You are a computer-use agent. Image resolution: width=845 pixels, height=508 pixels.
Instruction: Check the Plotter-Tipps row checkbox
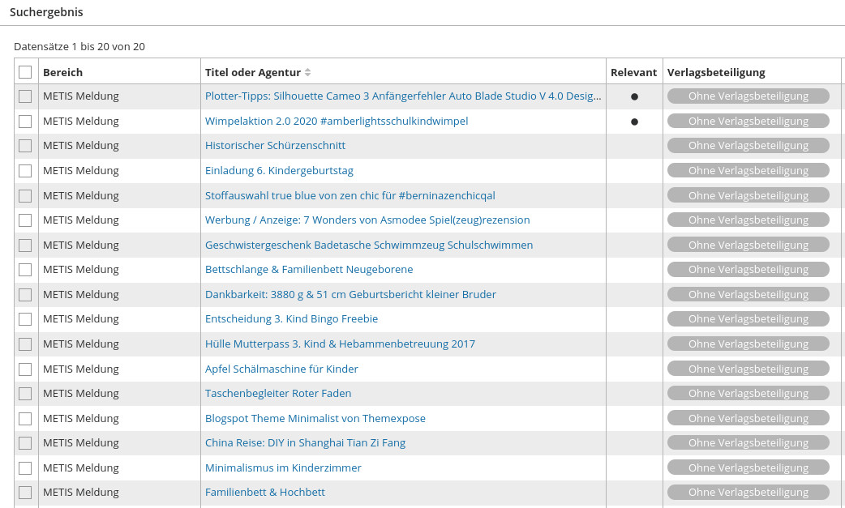pyautogui.click(x=25, y=96)
